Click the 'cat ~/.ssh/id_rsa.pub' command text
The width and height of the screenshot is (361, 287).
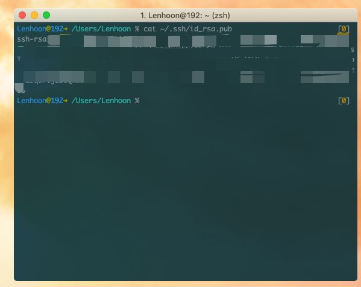pyautogui.click(x=187, y=29)
